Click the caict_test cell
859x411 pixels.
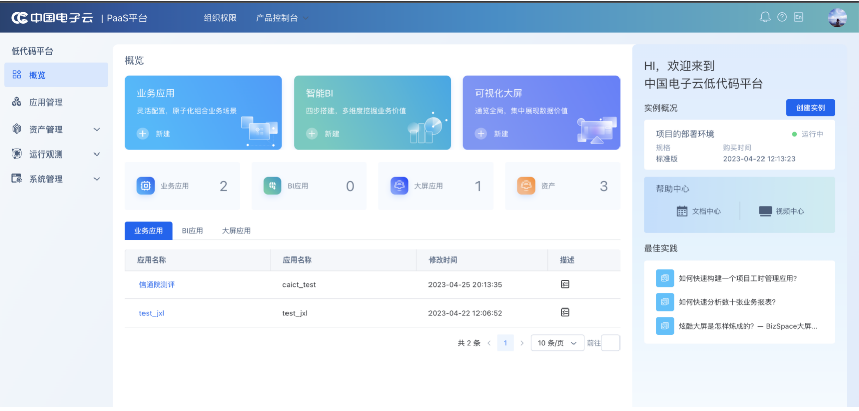point(299,285)
